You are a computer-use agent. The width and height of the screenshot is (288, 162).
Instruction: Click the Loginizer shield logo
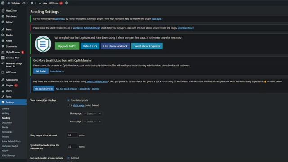(43, 44)
